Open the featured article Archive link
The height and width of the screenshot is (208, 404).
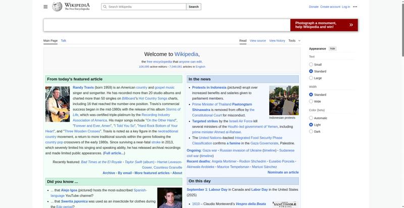[109, 173]
